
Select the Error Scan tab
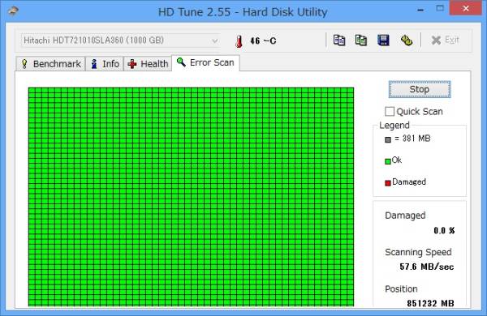point(205,62)
